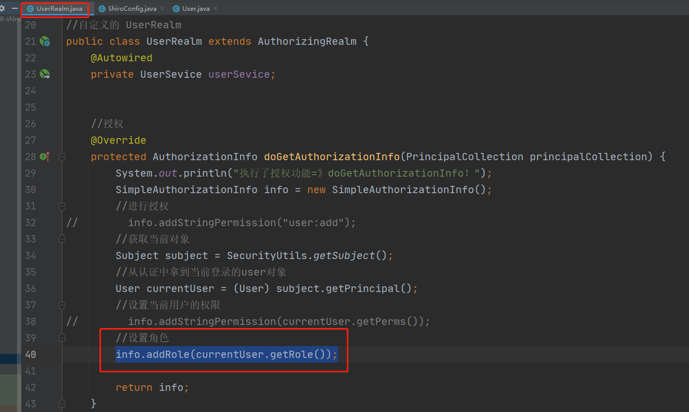Open tool window options gear icon
This screenshot has width=689, height=412.
2,8
